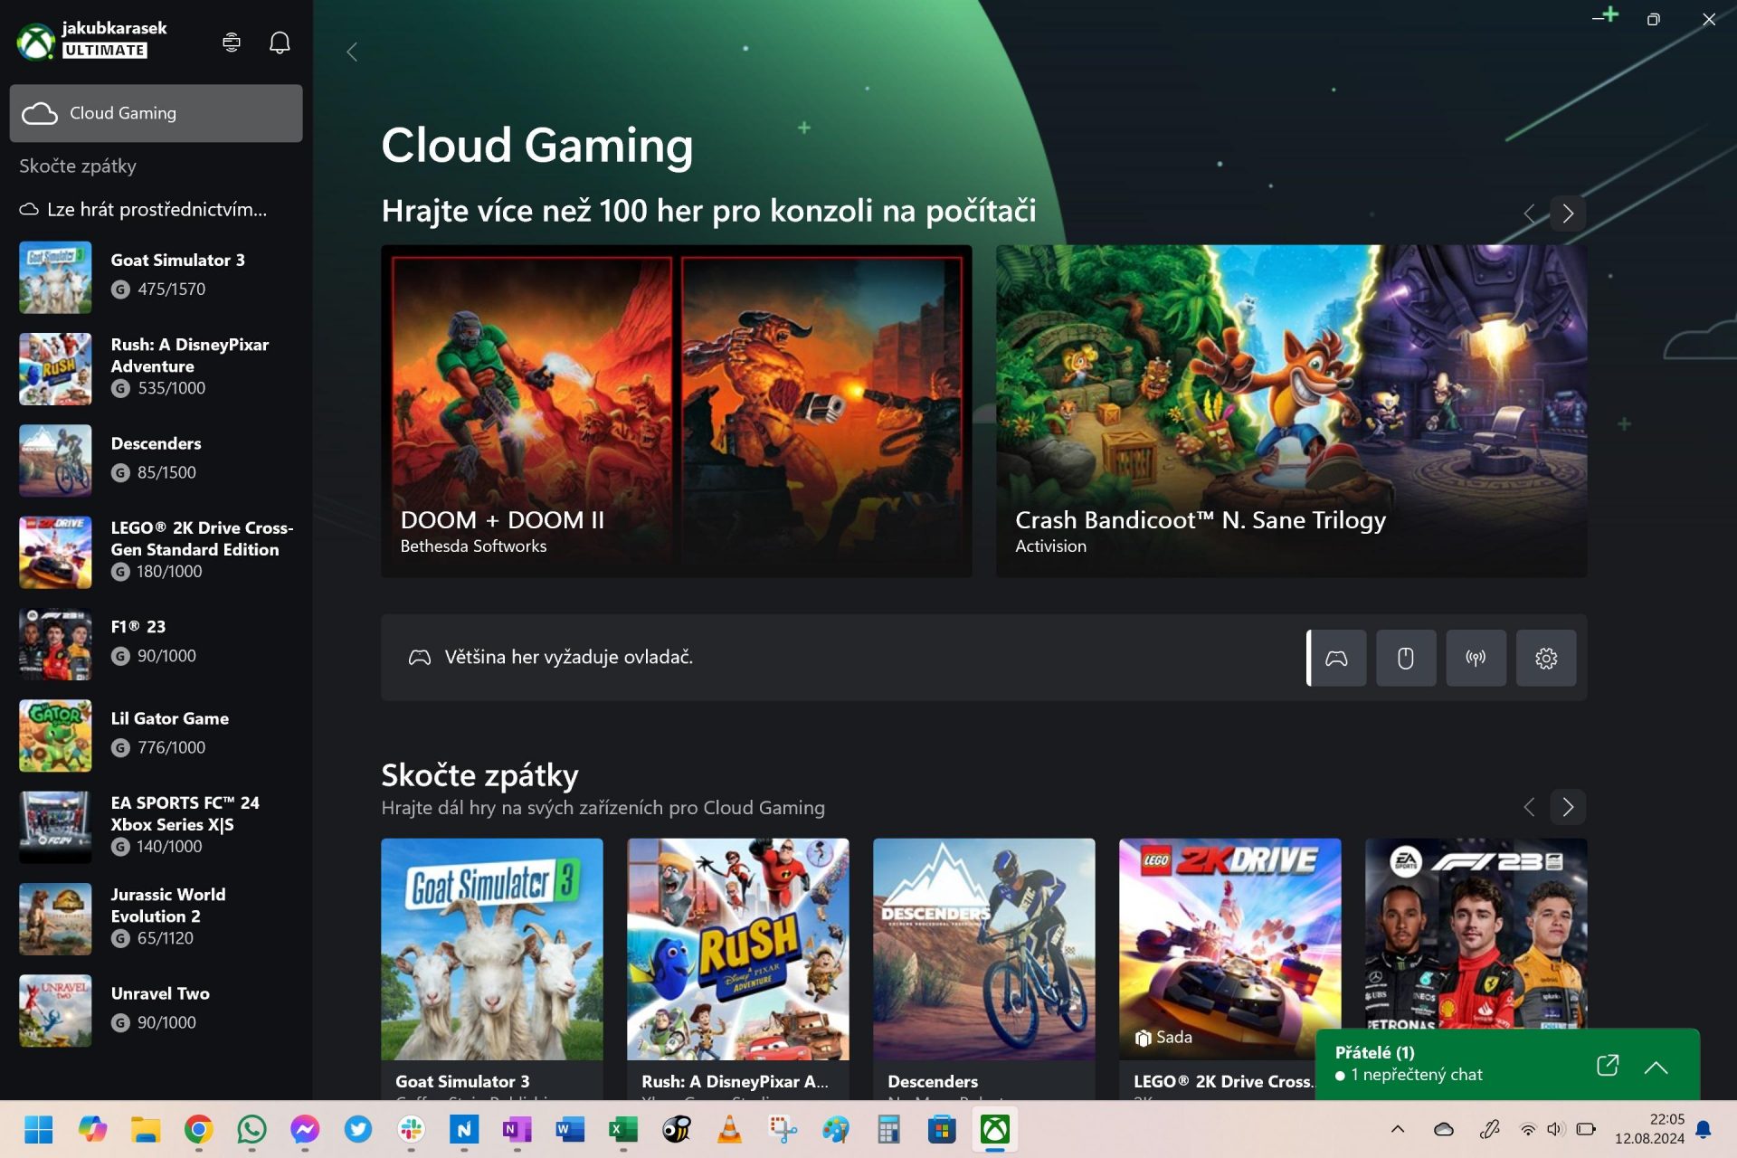
Task: Click the Xbox app taskbar icon
Action: [995, 1129]
